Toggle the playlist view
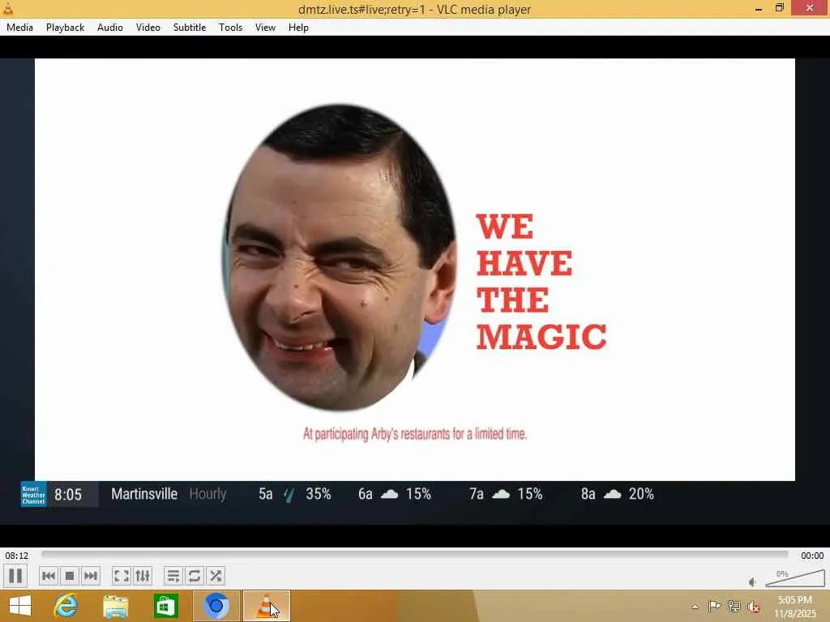 (173, 576)
